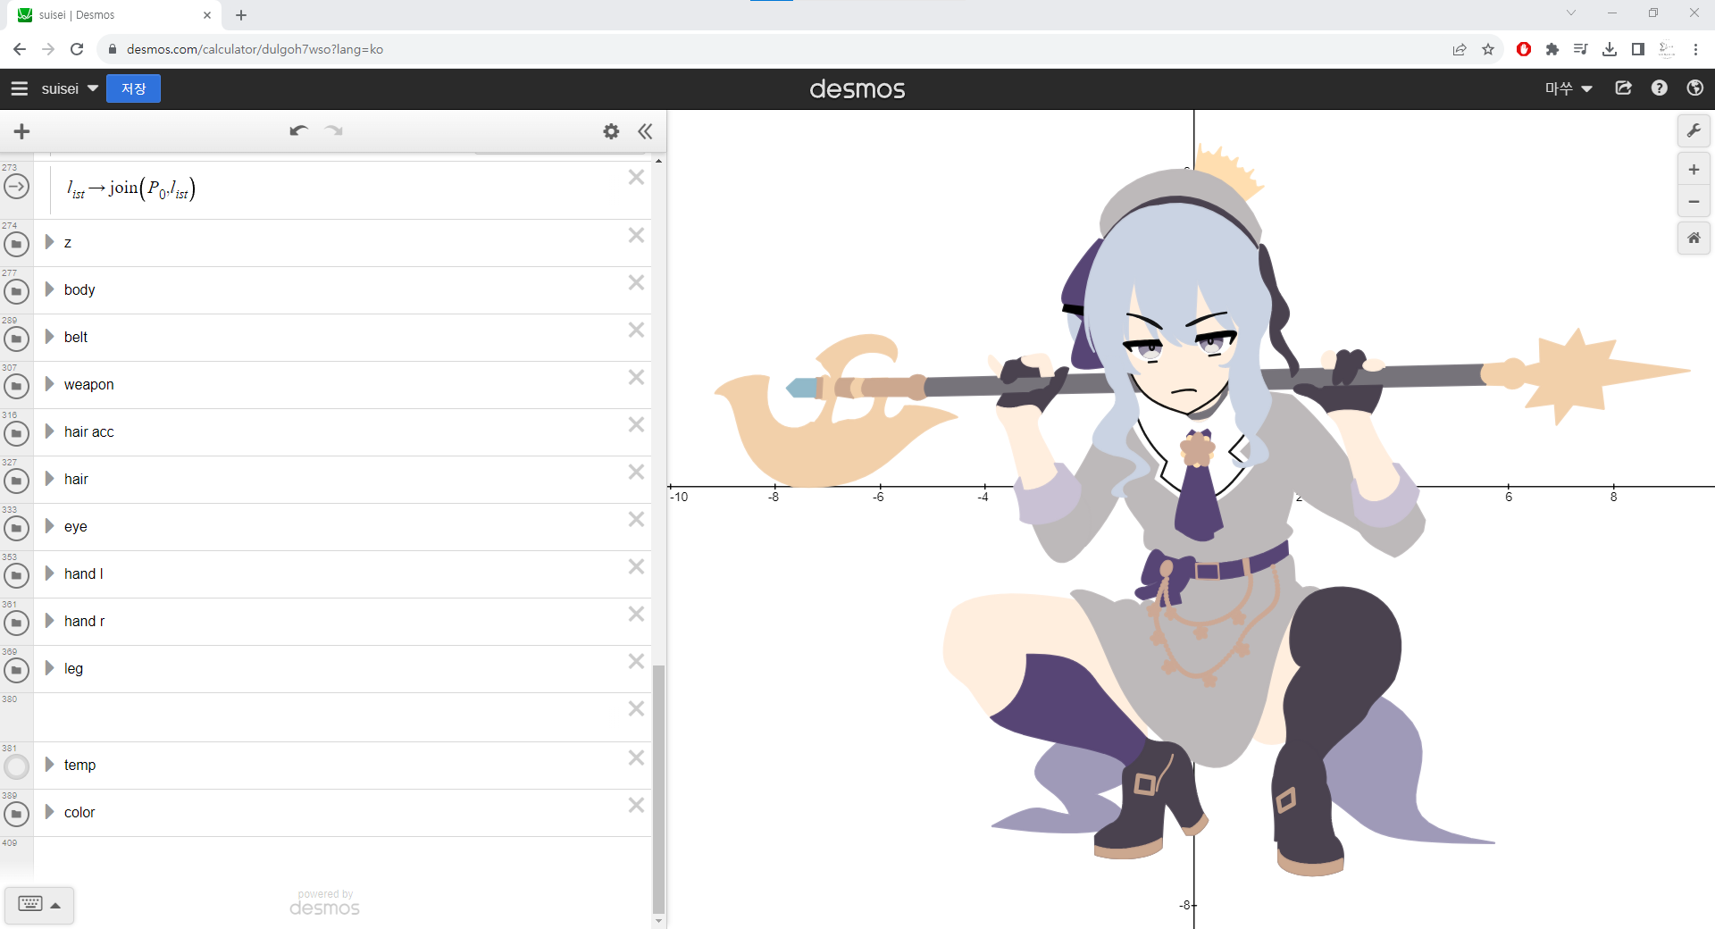Redo the last undone edit
Viewport: 1715px width, 929px height.
(334, 131)
